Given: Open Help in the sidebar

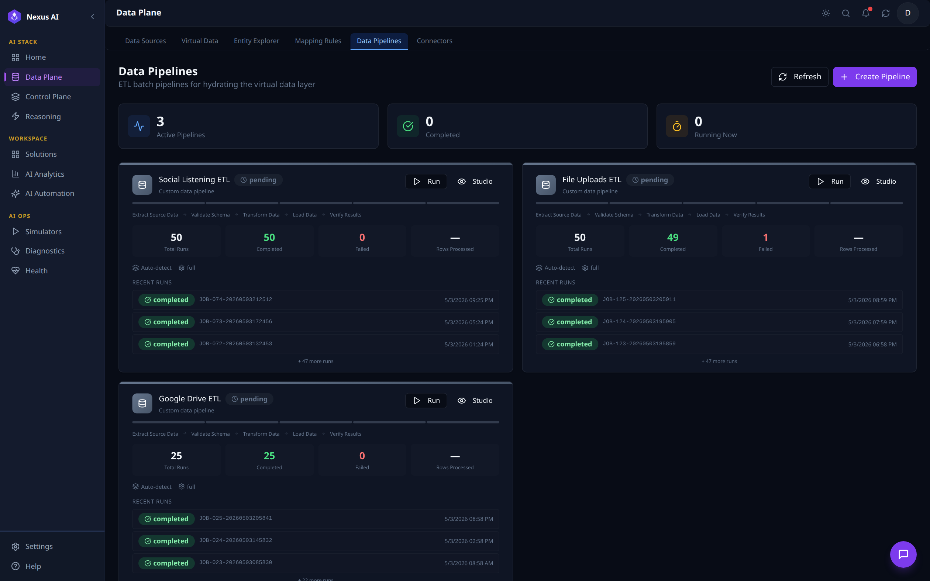Looking at the screenshot, I should pyautogui.click(x=52, y=566).
